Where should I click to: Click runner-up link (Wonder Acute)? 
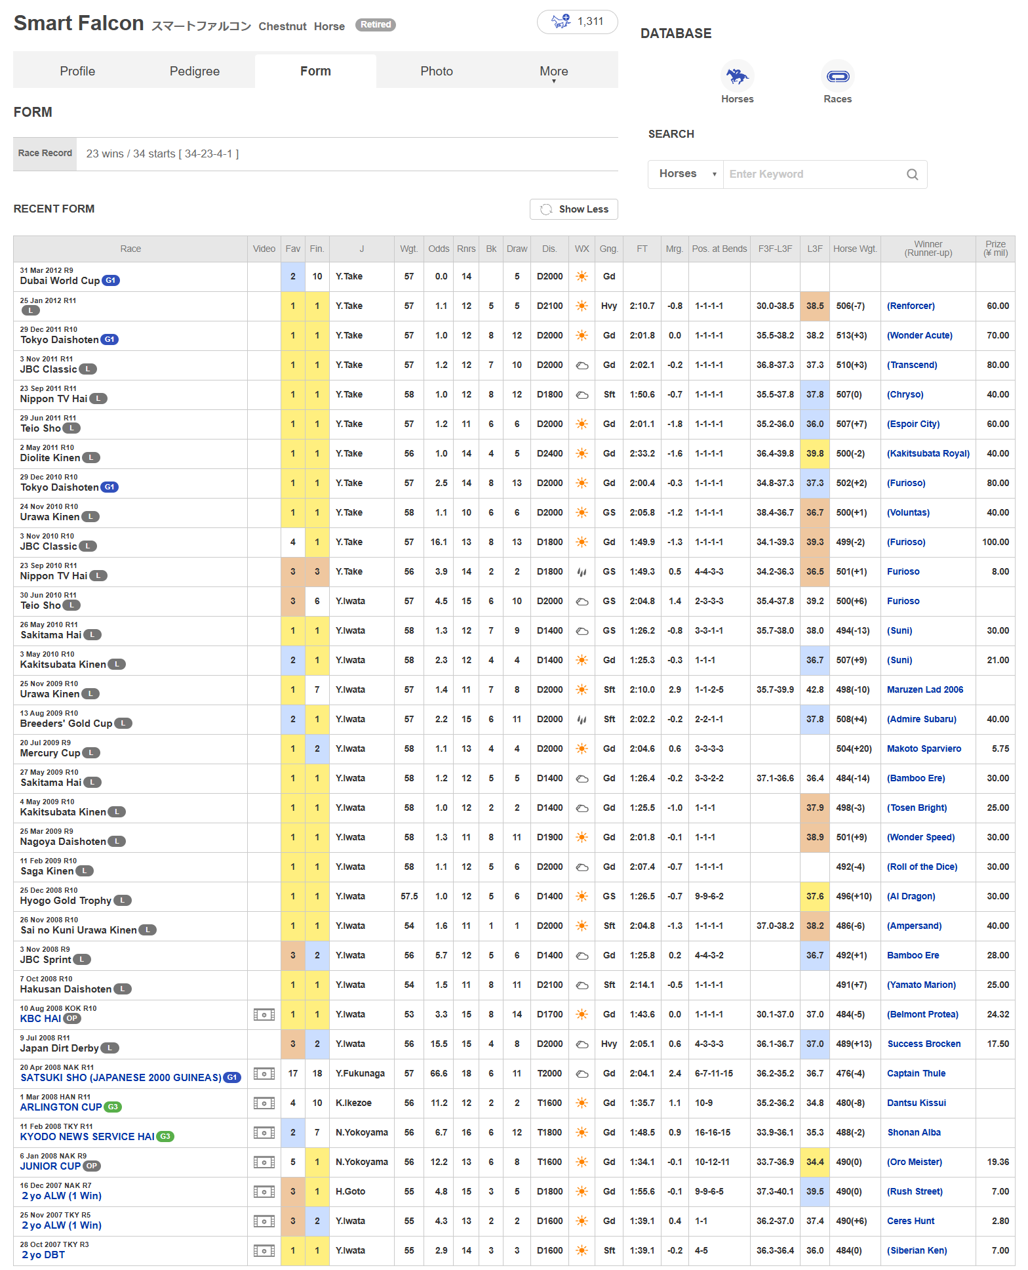point(919,336)
